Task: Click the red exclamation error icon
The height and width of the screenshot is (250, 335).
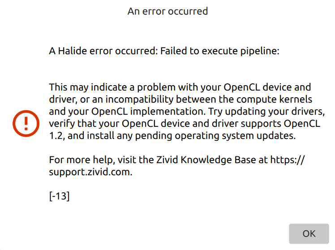Action: pos(25,121)
